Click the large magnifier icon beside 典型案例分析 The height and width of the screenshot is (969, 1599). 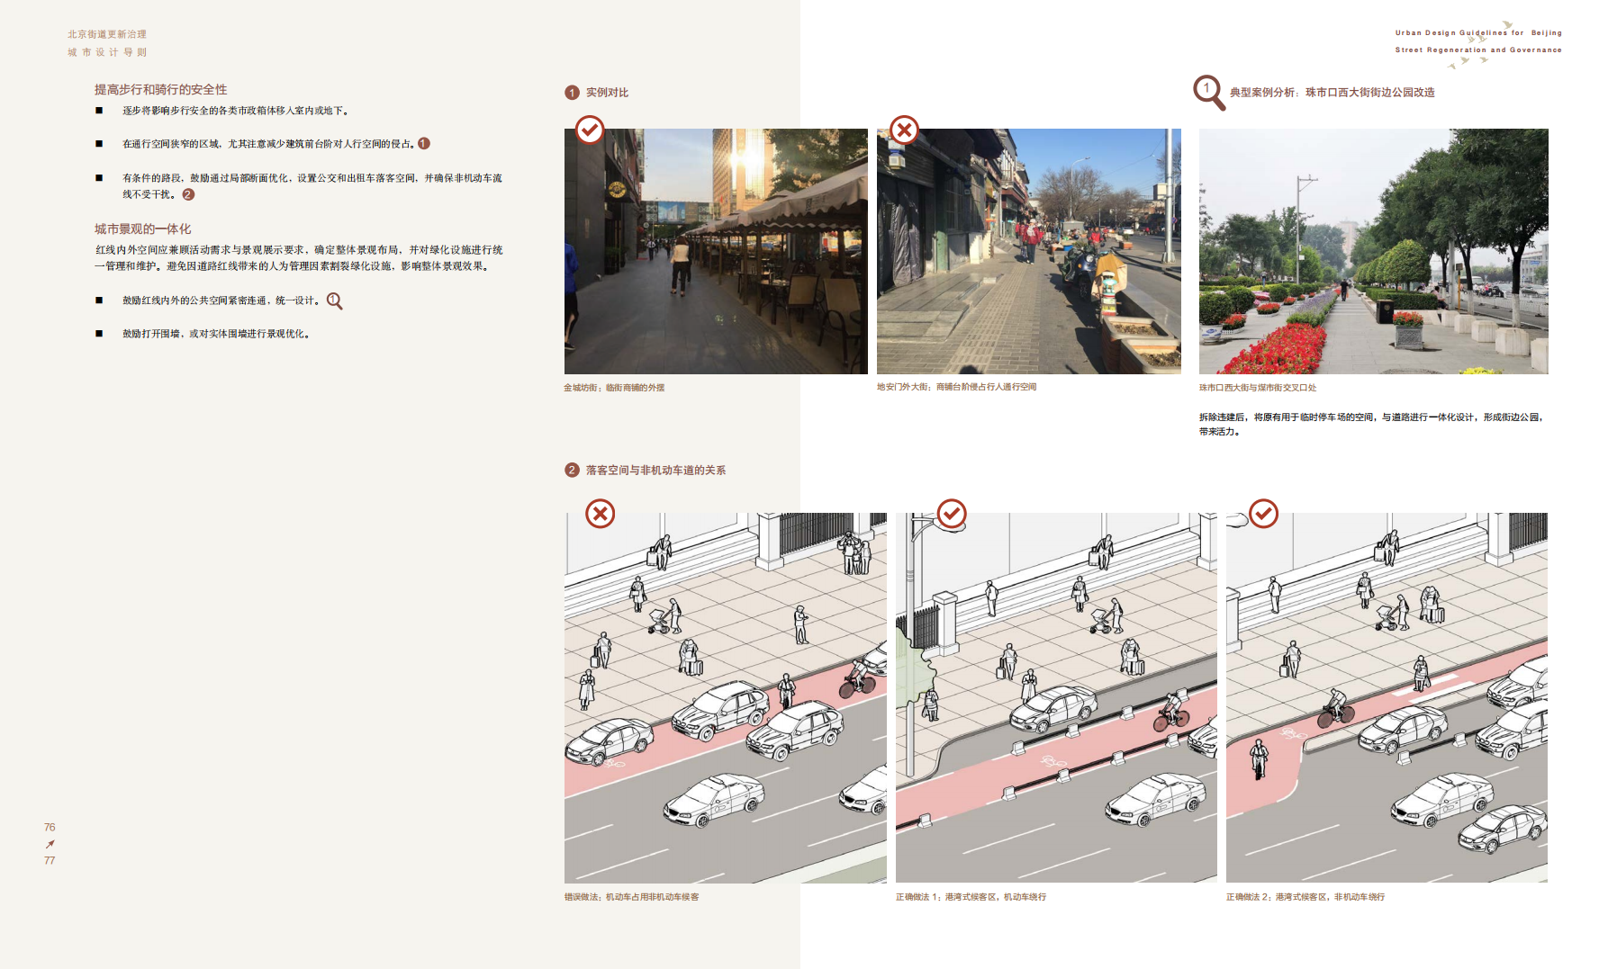pyautogui.click(x=1208, y=92)
